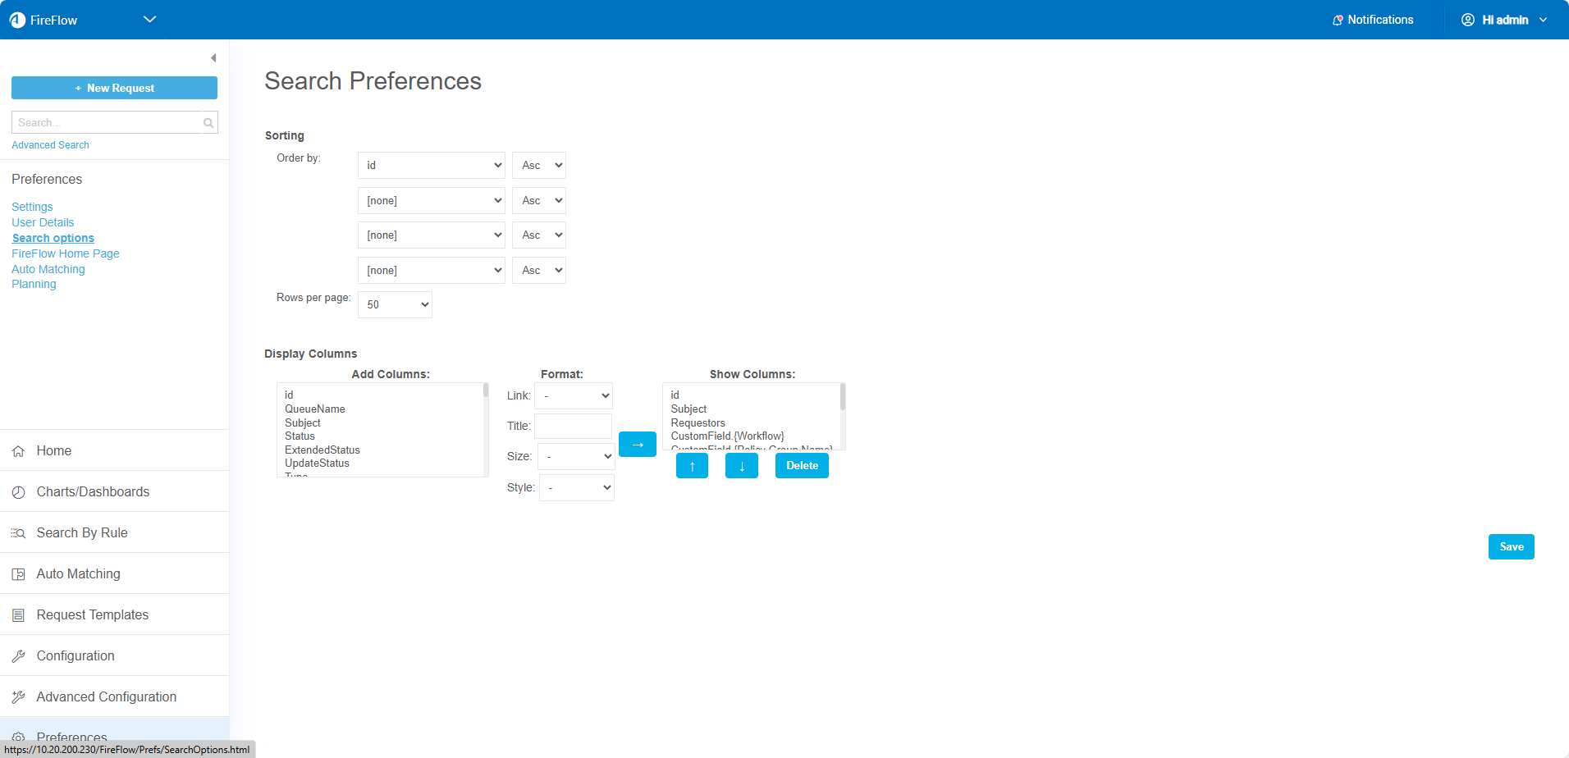Move selected column down with arrow

741,466
